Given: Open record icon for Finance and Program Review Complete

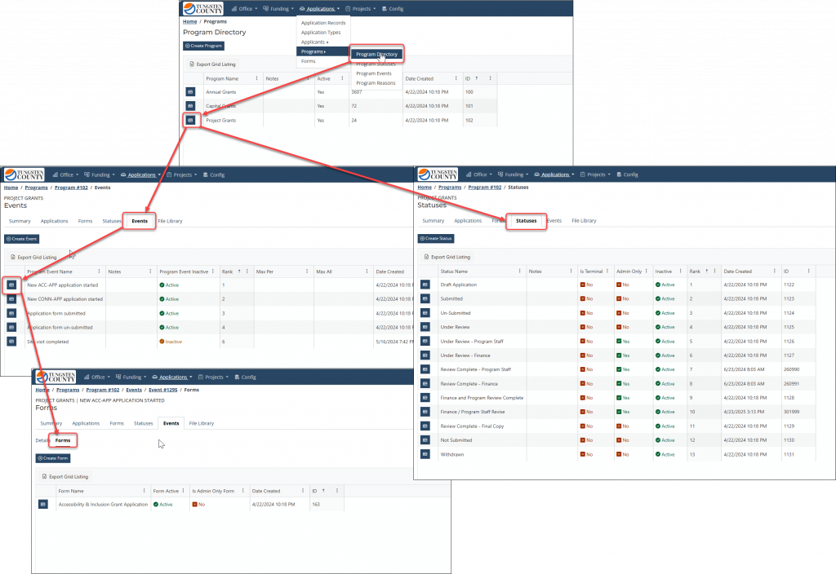Looking at the screenshot, I should 425,398.
